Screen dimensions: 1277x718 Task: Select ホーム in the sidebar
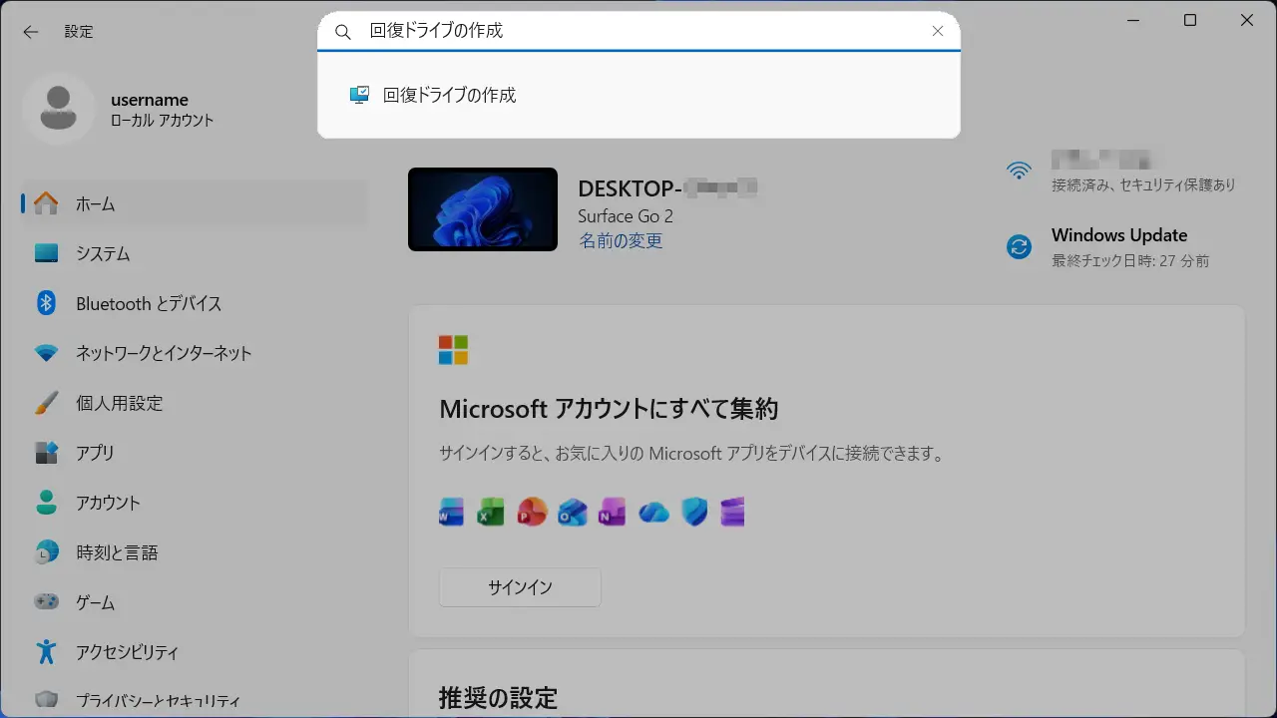[96, 204]
